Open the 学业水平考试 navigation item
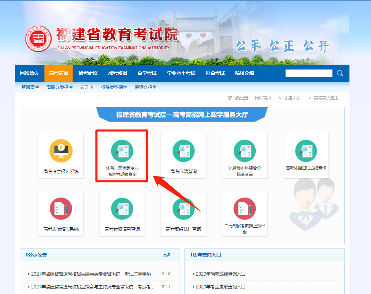This screenshot has height=294, width=371. [181, 73]
